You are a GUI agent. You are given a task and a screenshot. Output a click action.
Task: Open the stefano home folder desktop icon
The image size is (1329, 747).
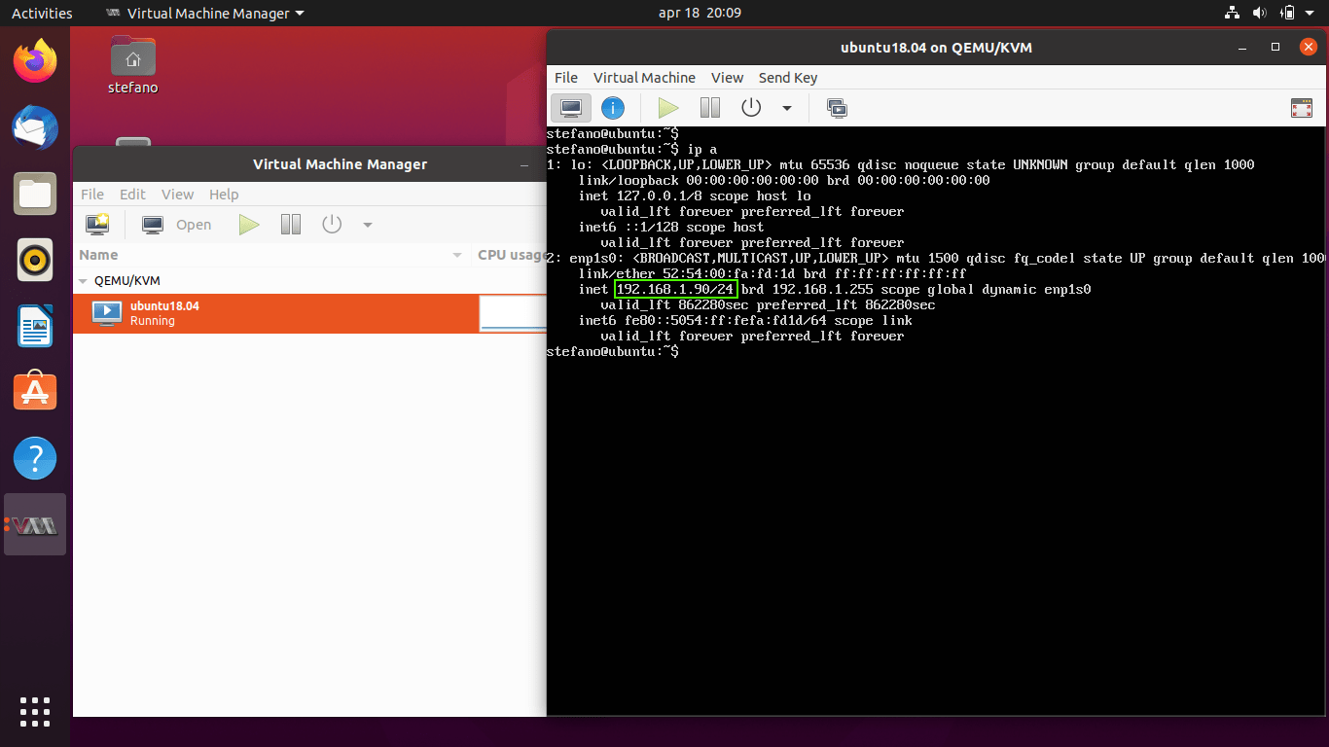click(x=133, y=65)
